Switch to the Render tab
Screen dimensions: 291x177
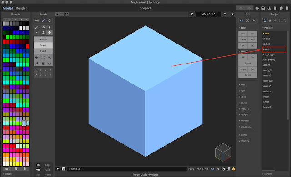[21, 8]
